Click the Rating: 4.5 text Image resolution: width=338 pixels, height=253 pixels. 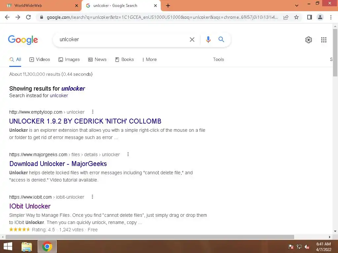(x=43, y=230)
